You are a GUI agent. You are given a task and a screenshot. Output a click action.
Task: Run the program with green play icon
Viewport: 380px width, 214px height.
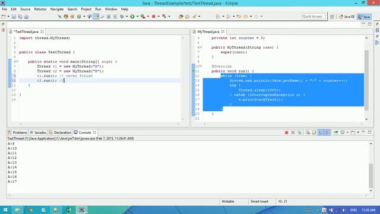[x=132, y=17]
